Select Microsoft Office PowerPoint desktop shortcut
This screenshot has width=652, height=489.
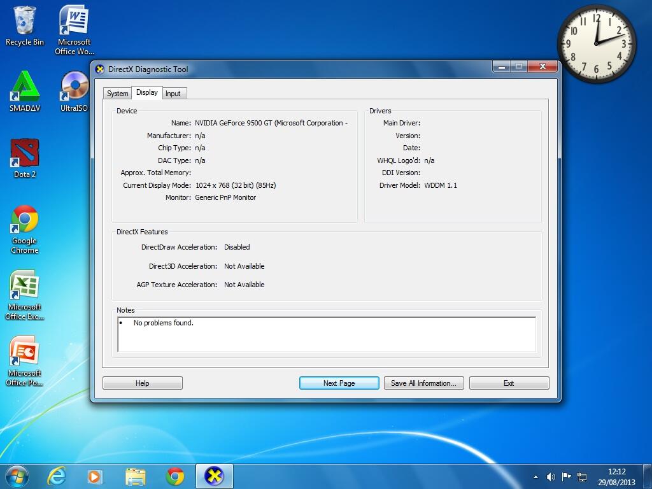(25, 362)
